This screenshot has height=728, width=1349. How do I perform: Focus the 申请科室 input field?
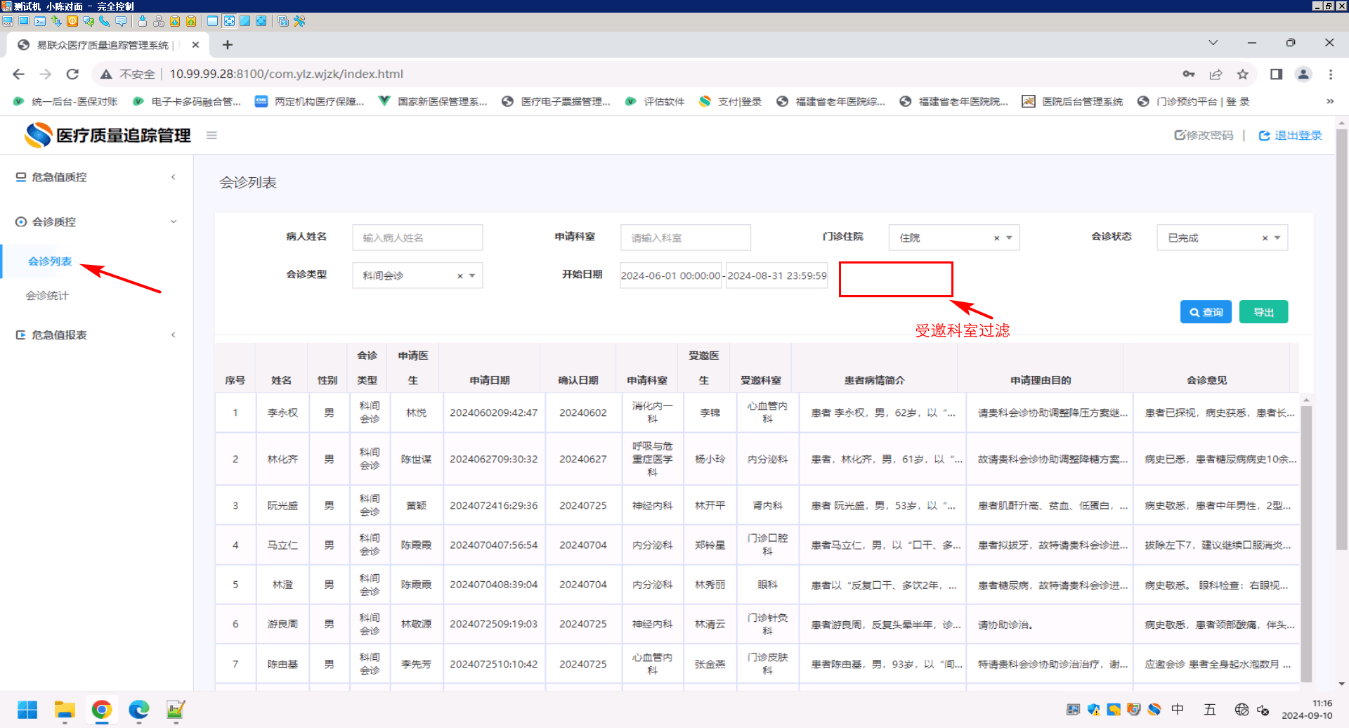pos(686,238)
